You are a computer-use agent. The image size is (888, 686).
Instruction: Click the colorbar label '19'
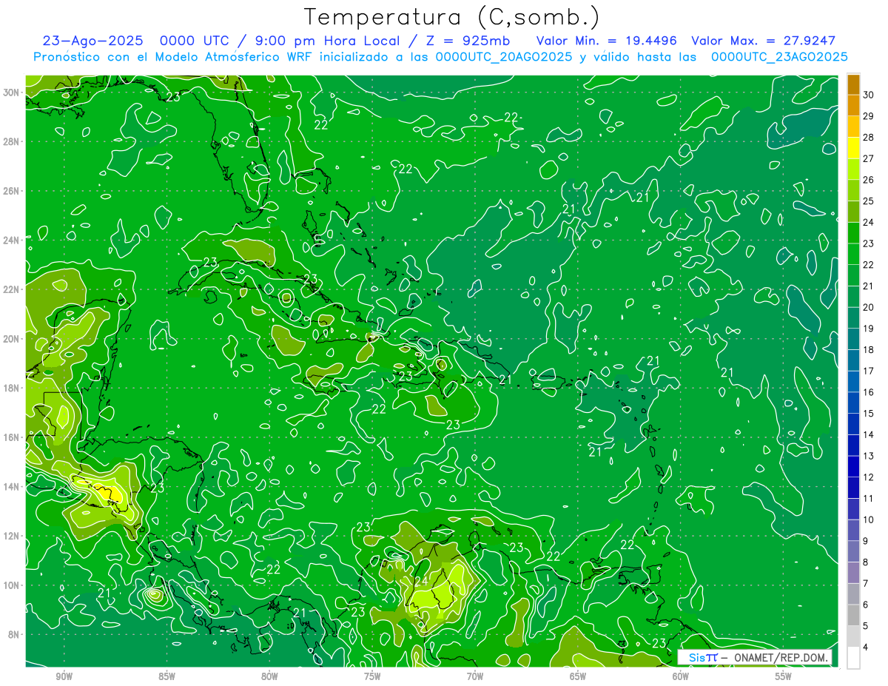(x=869, y=329)
